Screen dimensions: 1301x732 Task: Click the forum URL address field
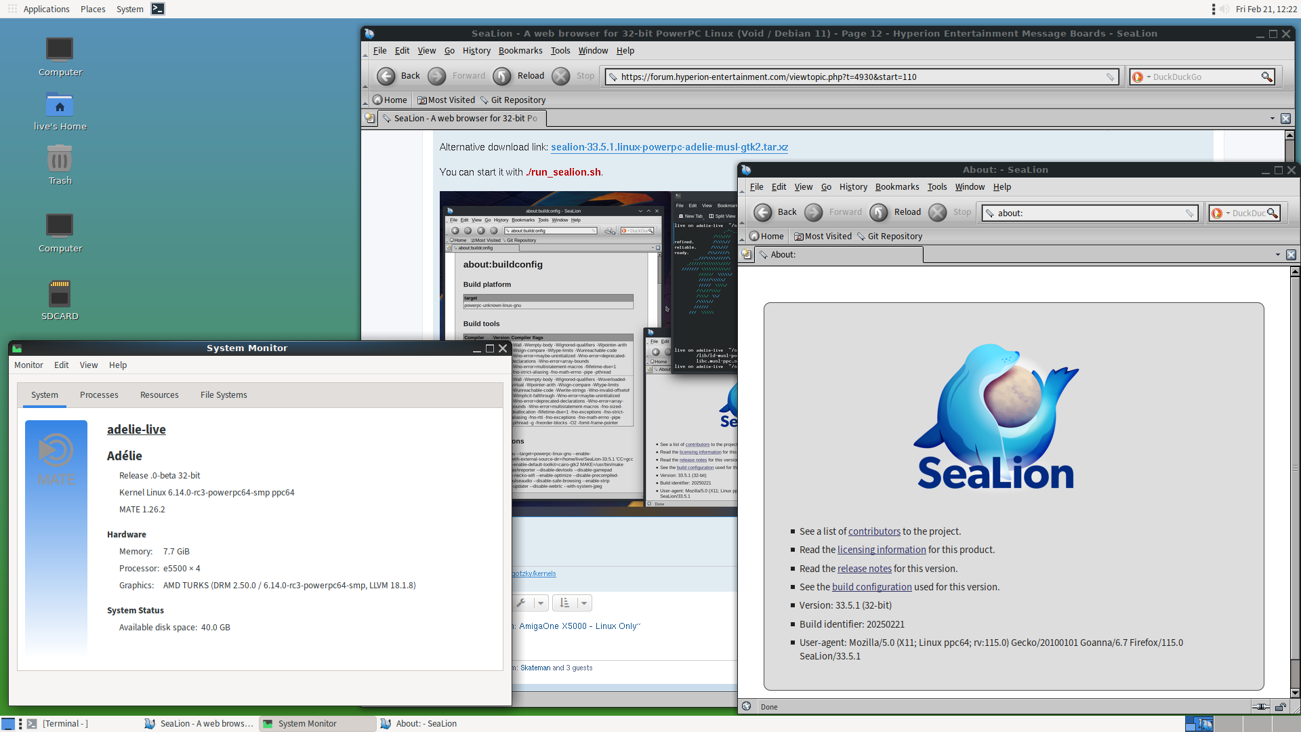pos(861,77)
